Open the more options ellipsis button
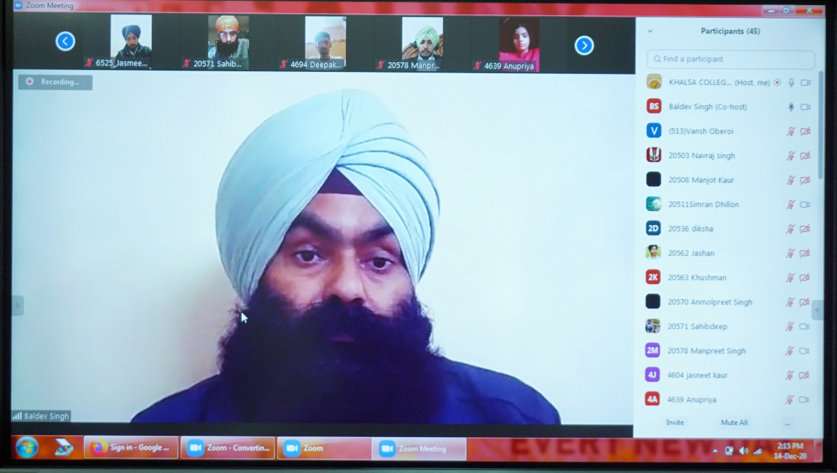 click(787, 423)
